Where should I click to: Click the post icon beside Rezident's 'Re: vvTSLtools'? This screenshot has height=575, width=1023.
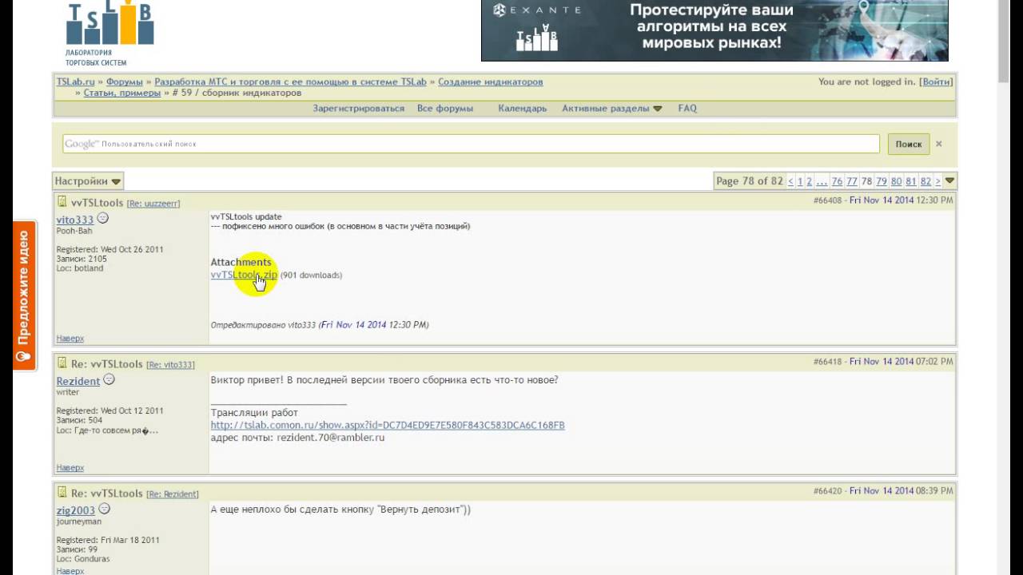pos(62,363)
